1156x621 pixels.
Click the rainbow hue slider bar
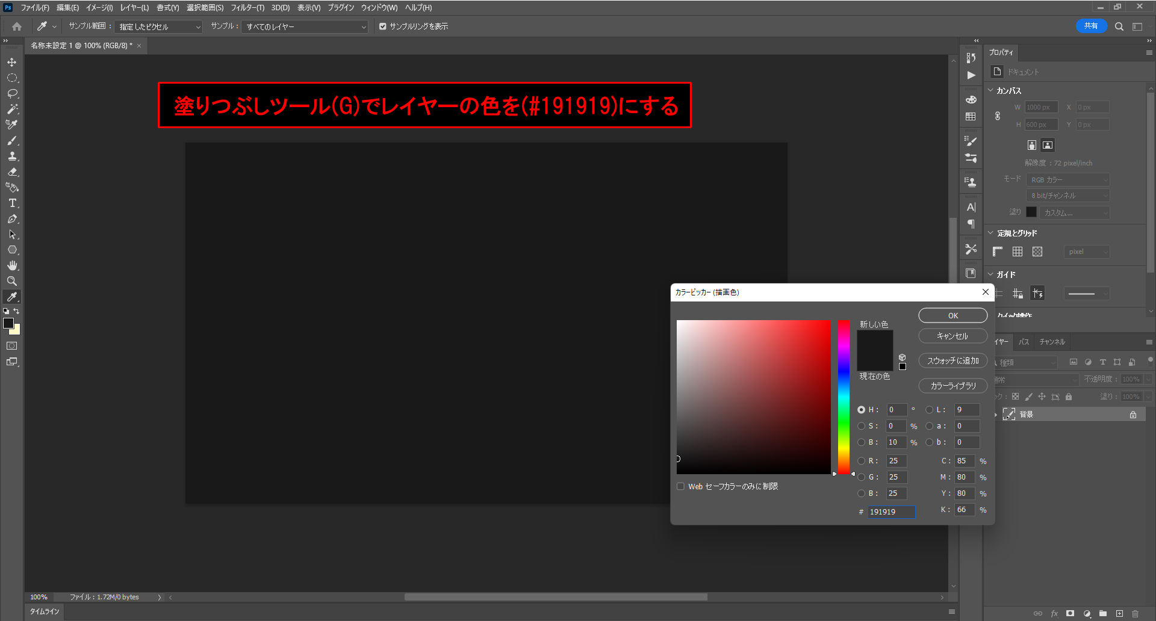[844, 397]
